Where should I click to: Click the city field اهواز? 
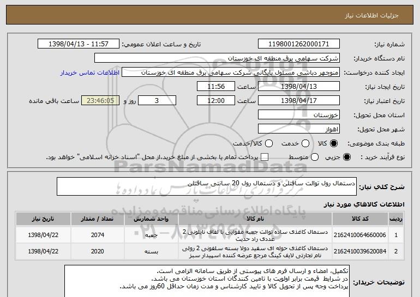point(299,129)
